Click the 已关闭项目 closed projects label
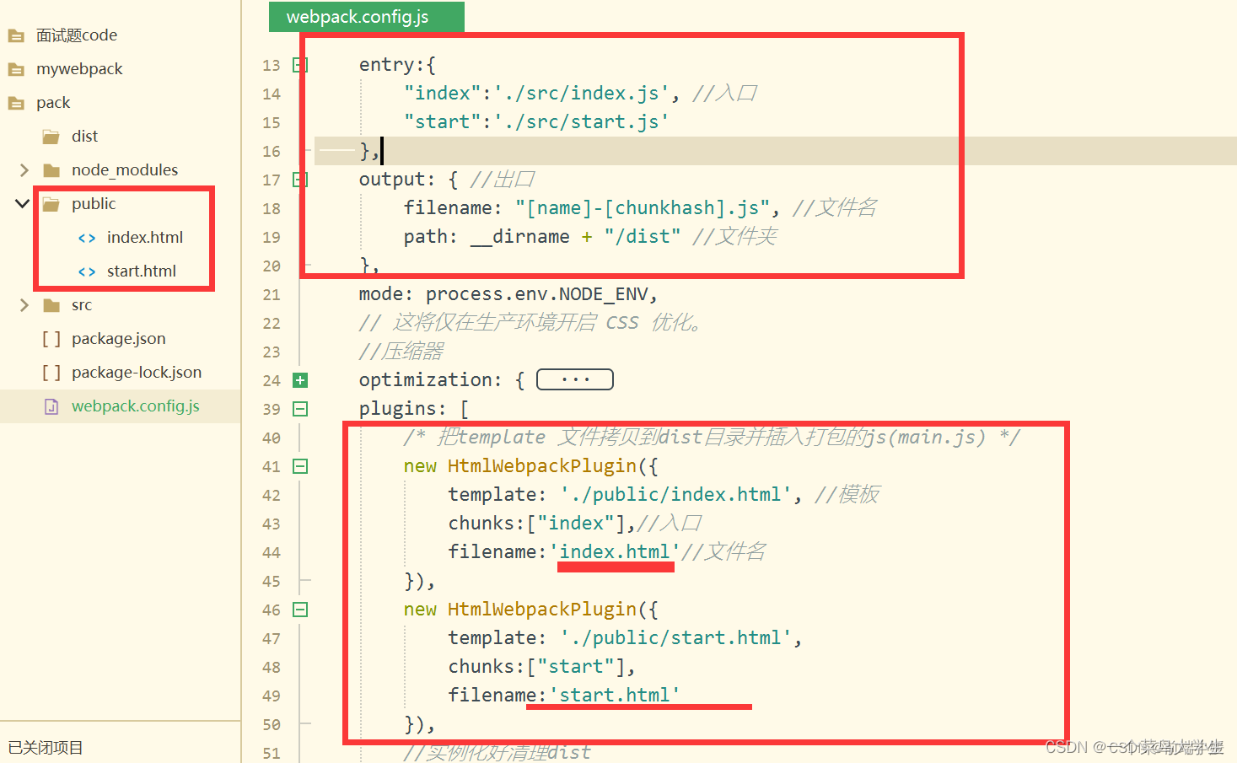Screen dimensions: 1237x763 [46, 747]
